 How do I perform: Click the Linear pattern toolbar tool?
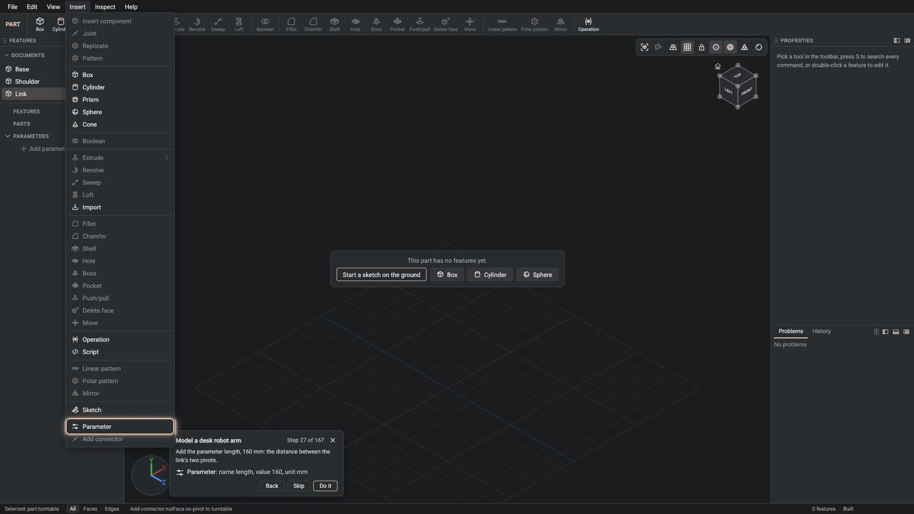coord(502,24)
